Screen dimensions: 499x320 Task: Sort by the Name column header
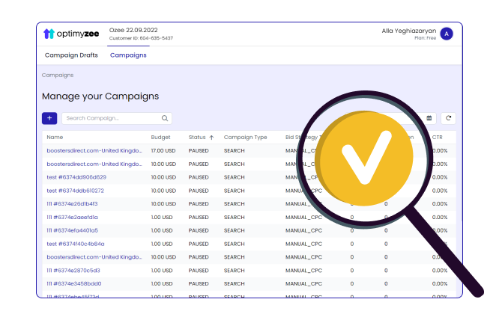(x=55, y=138)
